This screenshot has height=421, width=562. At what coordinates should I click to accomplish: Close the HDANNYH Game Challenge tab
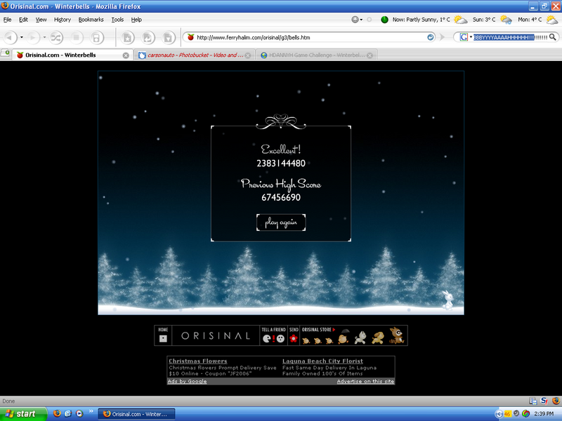[370, 55]
